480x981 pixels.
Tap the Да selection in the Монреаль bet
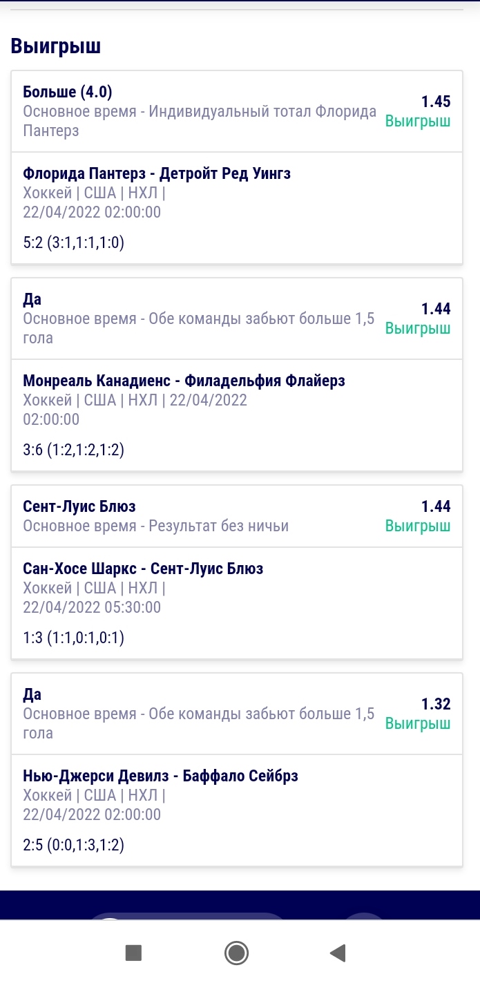pyautogui.click(x=32, y=299)
